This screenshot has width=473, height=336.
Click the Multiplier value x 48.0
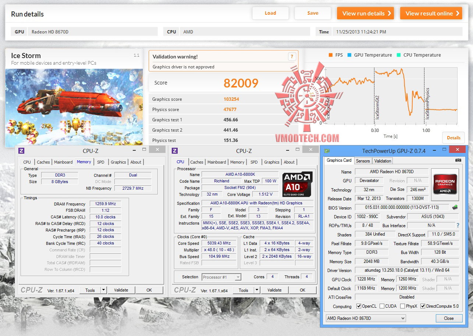click(x=219, y=250)
